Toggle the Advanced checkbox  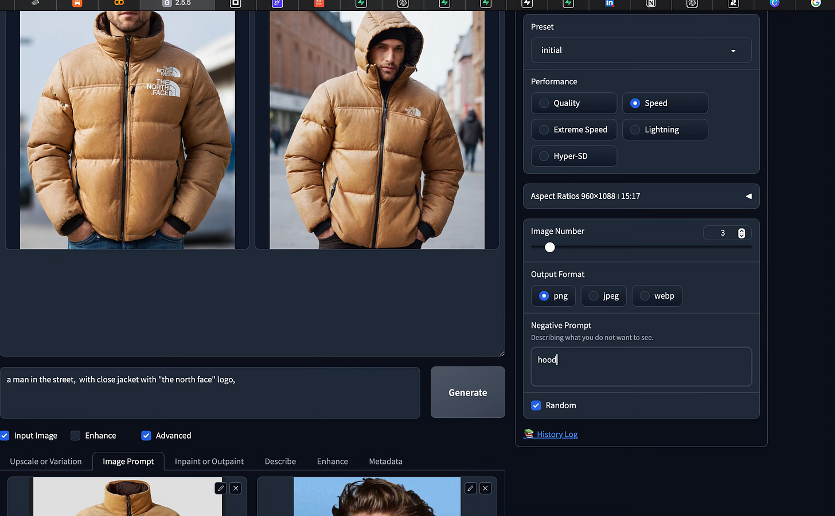(x=146, y=436)
